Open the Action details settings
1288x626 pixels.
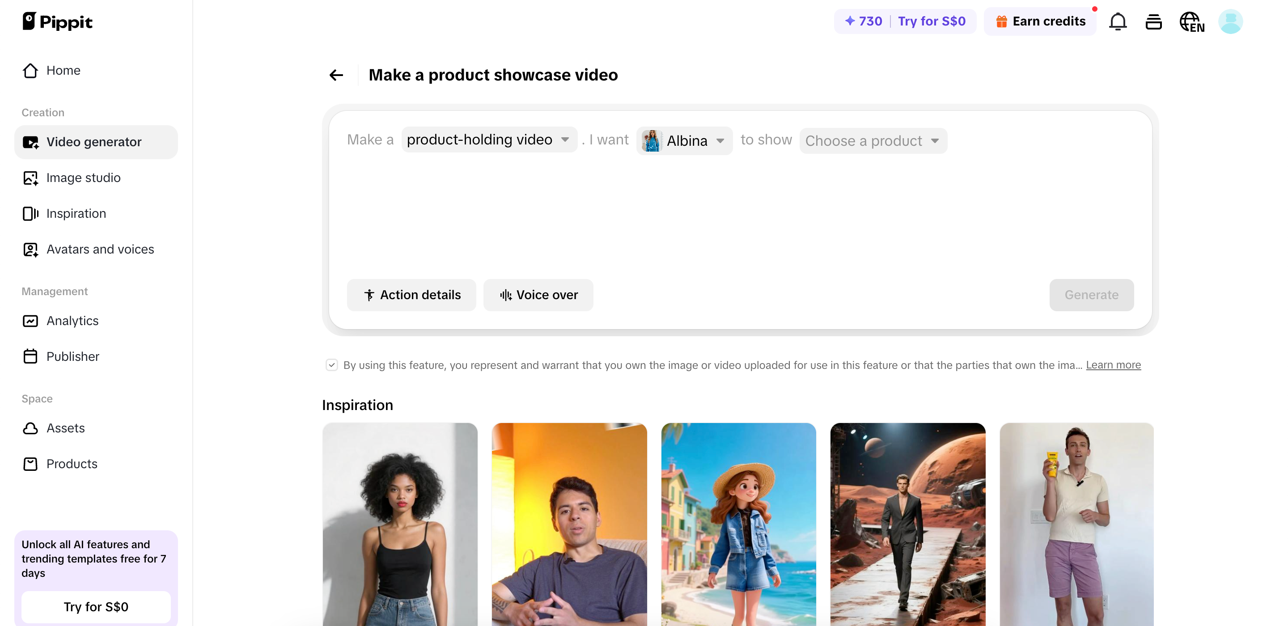click(411, 295)
